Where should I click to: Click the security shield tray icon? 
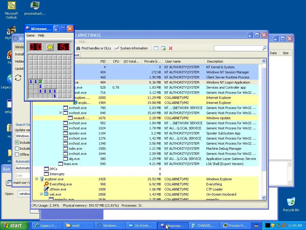(273, 226)
